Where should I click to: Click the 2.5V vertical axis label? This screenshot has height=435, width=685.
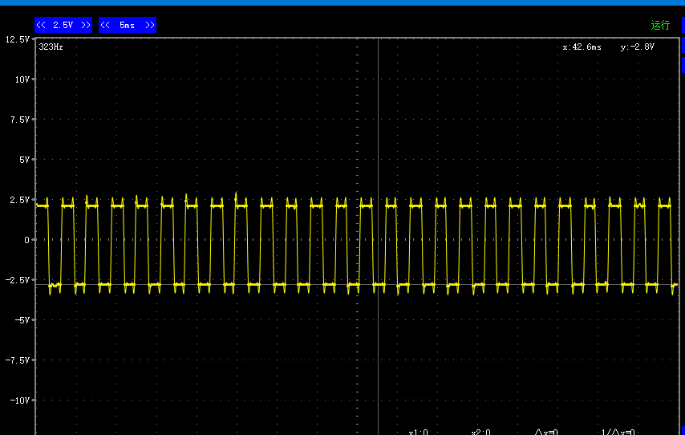pos(20,200)
